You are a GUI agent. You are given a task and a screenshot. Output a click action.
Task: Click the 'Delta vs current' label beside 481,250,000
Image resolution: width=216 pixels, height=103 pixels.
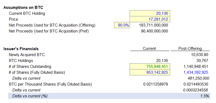[26, 78]
